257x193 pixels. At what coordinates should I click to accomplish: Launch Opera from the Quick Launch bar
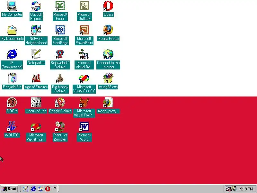pyautogui.click(x=48, y=189)
